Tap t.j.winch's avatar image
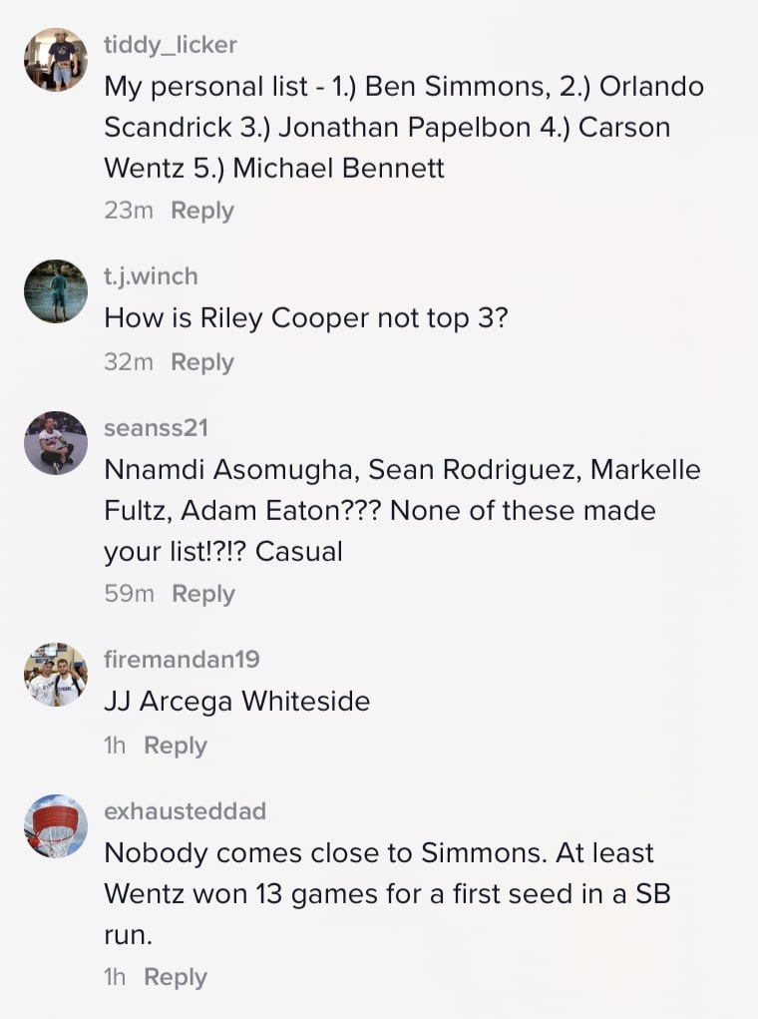This screenshot has width=758, height=1019. tap(56, 291)
